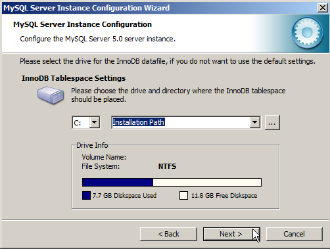
Task: Click the disk usage bar
Action: point(172,182)
